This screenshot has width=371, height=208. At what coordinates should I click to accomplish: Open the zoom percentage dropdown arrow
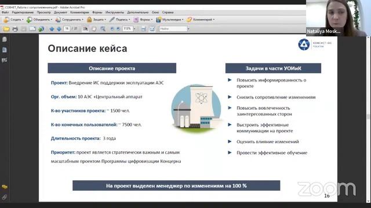[134, 29]
